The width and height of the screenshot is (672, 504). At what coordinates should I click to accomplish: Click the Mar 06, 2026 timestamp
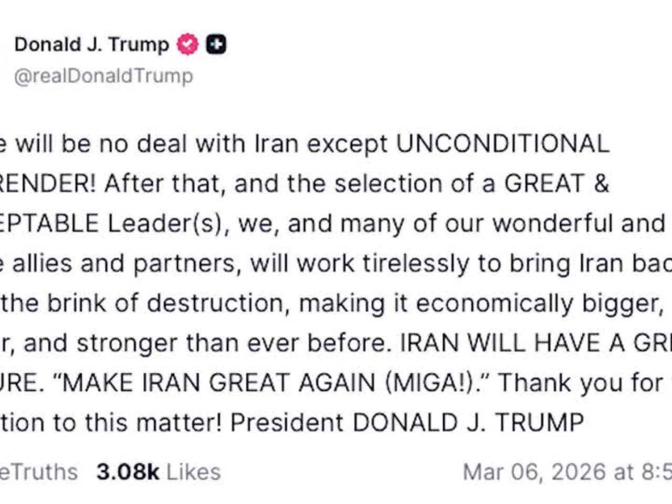(567, 471)
